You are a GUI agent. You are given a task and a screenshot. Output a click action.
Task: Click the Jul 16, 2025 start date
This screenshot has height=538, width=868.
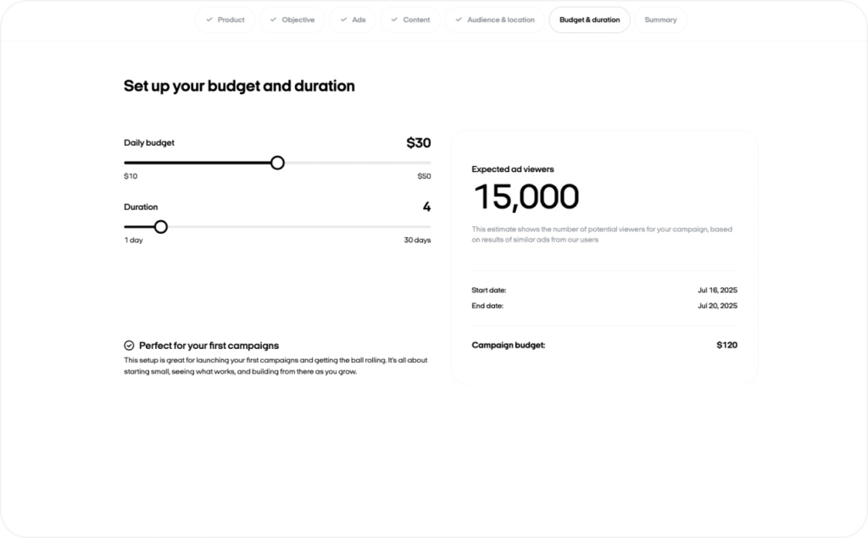pyautogui.click(x=717, y=290)
